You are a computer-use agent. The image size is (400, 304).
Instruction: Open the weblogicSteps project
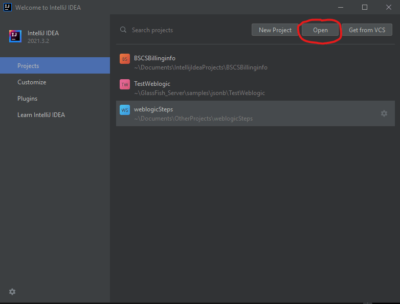click(x=255, y=113)
